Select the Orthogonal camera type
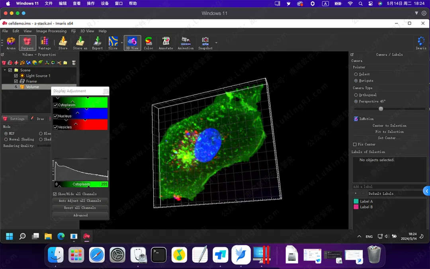Image resolution: width=430 pixels, height=269 pixels. [x=356, y=95]
